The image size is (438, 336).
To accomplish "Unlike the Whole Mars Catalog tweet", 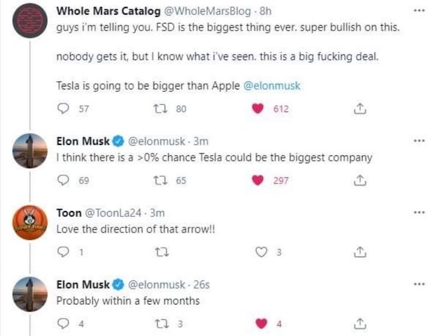I will (258, 109).
